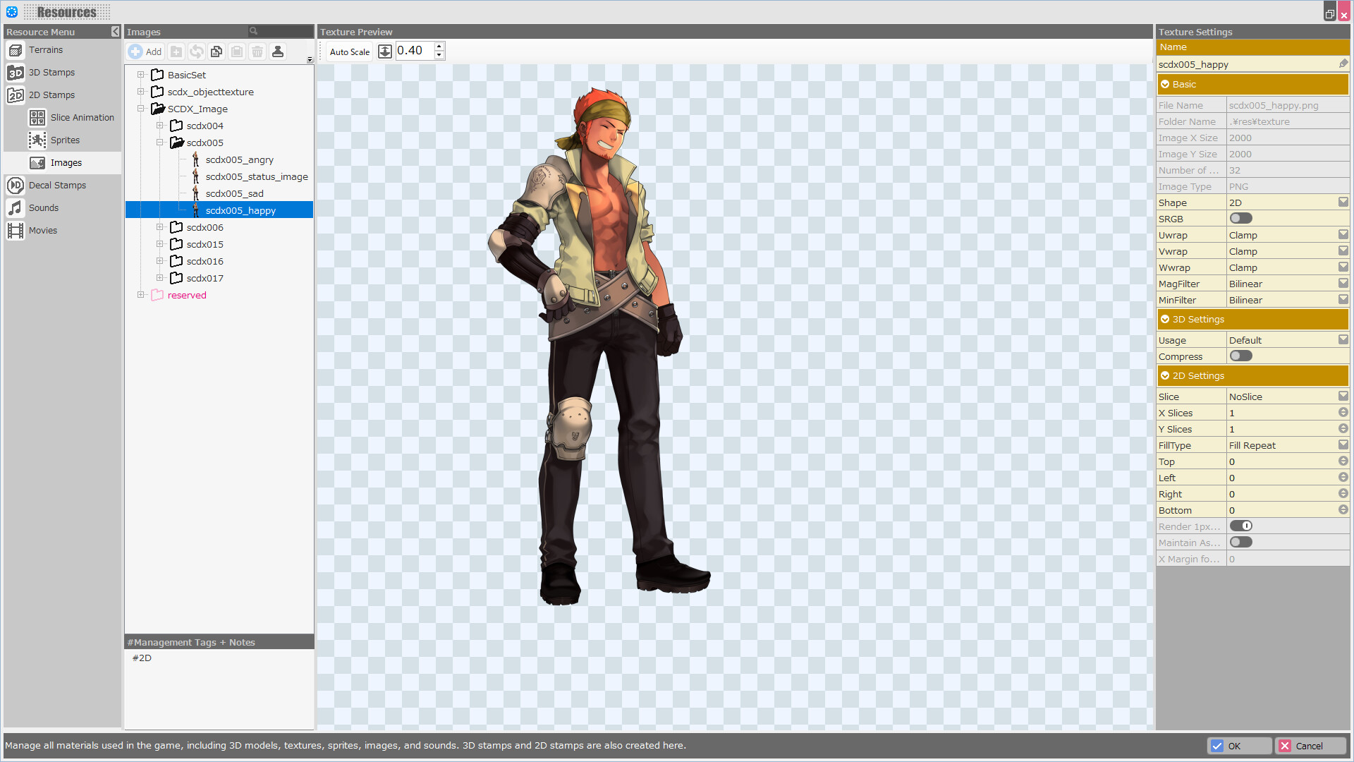Open the Slice Animation panel
This screenshot has height=762, width=1354.
(83, 117)
